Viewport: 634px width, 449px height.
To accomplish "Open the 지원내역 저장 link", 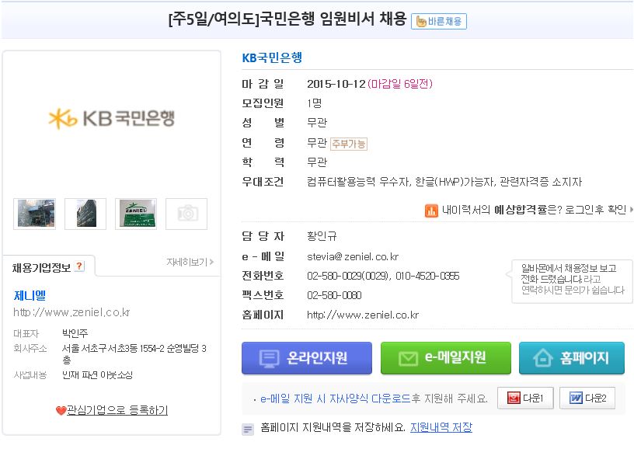I will tap(441, 427).
